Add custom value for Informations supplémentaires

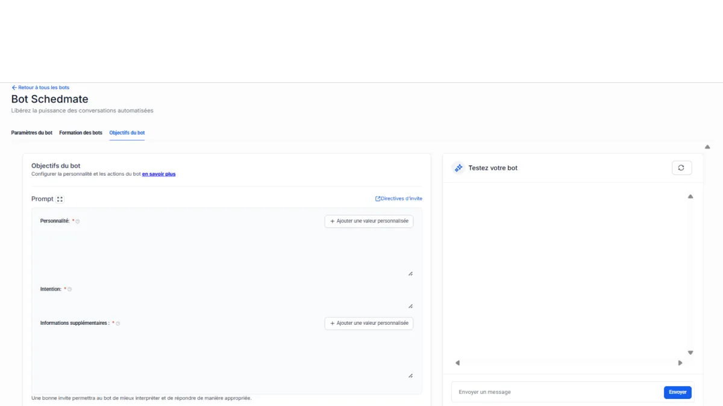coord(369,323)
